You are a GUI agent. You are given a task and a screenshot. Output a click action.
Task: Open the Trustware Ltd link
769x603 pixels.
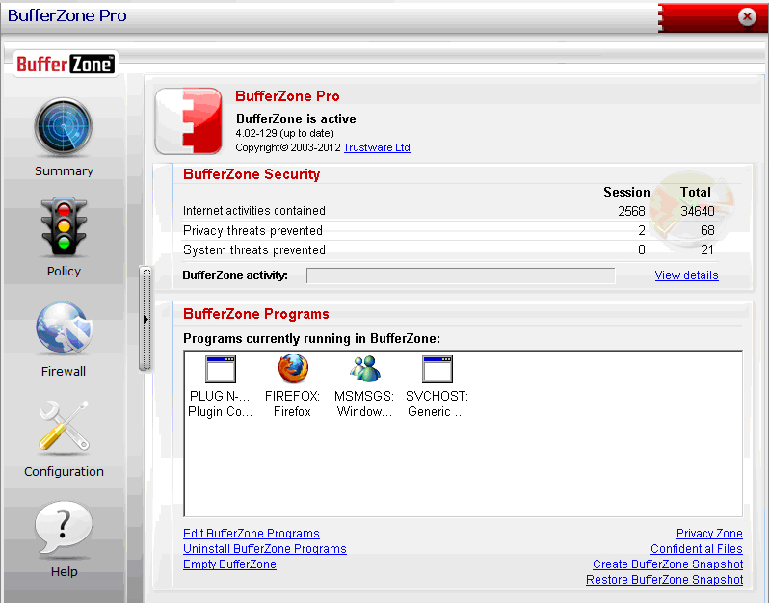[377, 147]
